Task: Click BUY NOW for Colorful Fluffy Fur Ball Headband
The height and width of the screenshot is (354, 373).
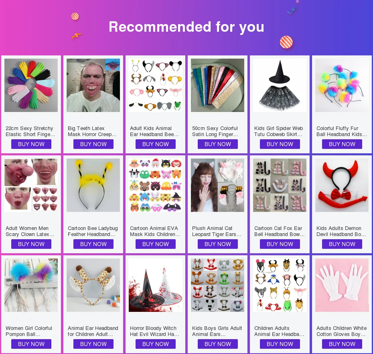Action: click(x=342, y=144)
